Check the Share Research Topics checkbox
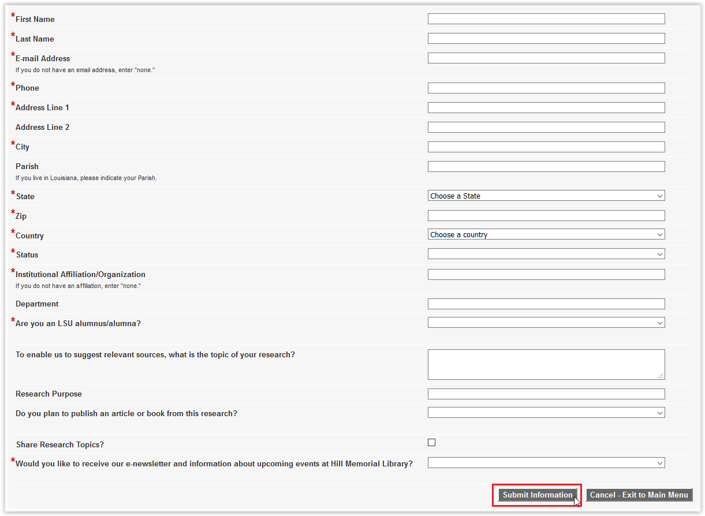 tap(431, 443)
